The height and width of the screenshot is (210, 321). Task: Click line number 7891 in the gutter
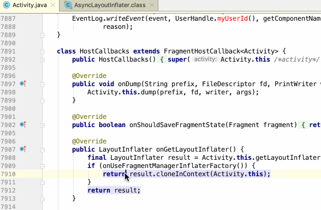8,51
